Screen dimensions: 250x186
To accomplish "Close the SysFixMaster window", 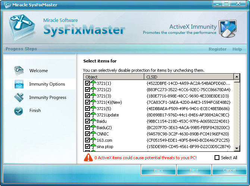I will (x=238, y=4).
